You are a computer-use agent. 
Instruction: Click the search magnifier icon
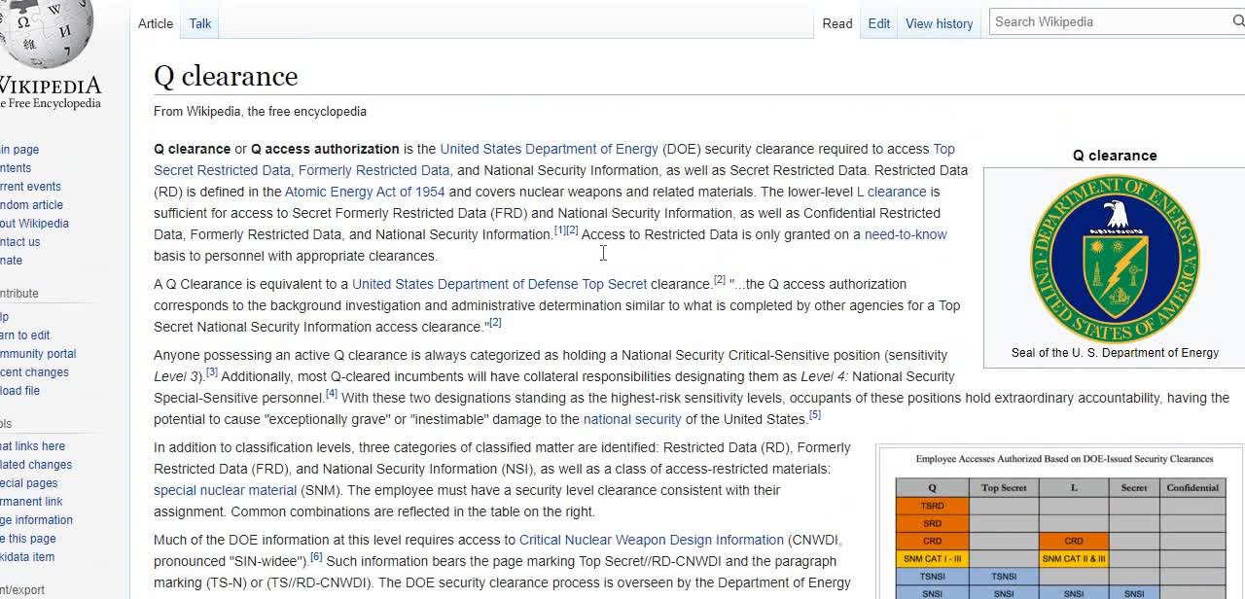(1239, 21)
